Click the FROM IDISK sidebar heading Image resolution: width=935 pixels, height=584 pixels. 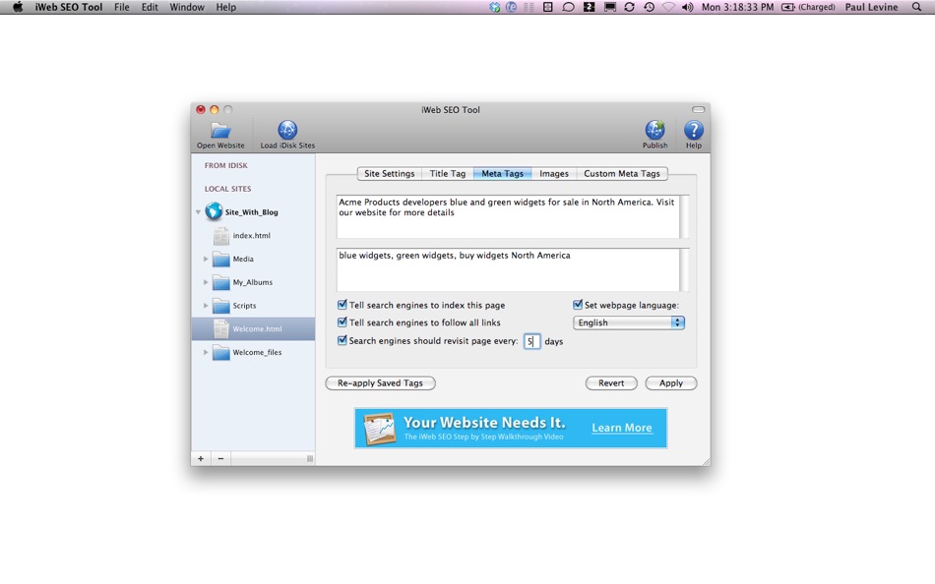click(226, 166)
